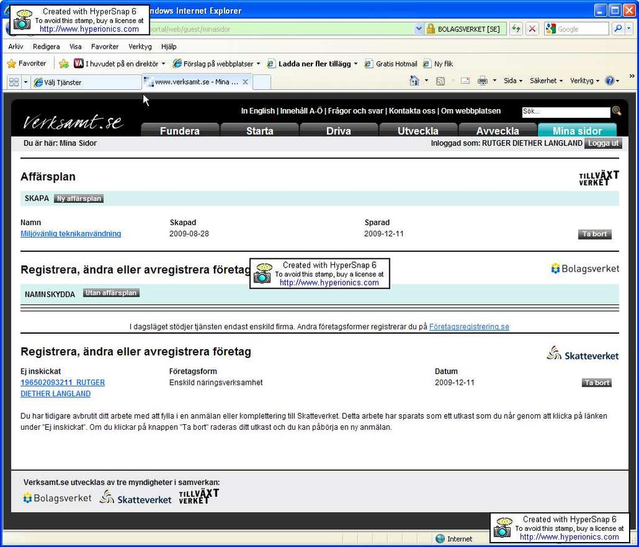The width and height of the screenshot is (639, 547).
Task: Expand the search provider dropdown arrow
Action: tap(629, 29)
